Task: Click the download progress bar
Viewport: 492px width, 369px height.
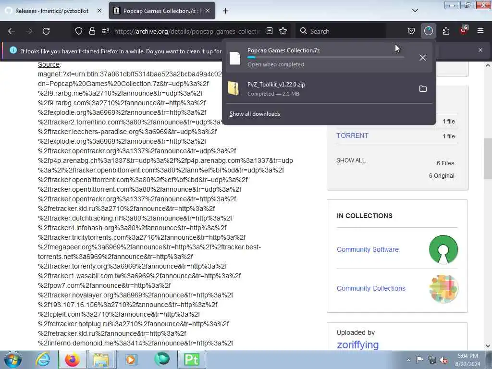Action: (325, 58)
